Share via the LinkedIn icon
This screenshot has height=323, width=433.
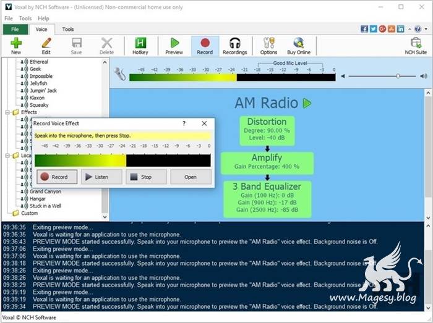400,28
